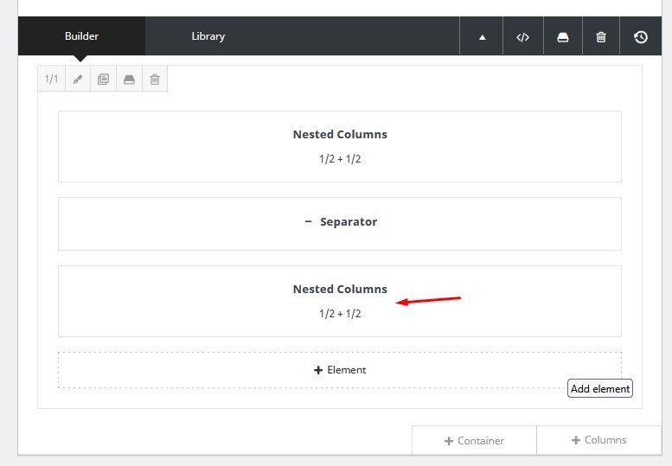Open the 1/1 column size selector
The width and height of the screenshot is (672, 466).
pos(51,80)
